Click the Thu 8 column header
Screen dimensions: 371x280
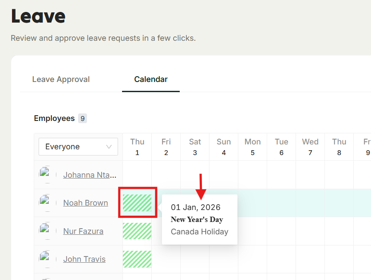pyautogui.click(x=339, y=147)
